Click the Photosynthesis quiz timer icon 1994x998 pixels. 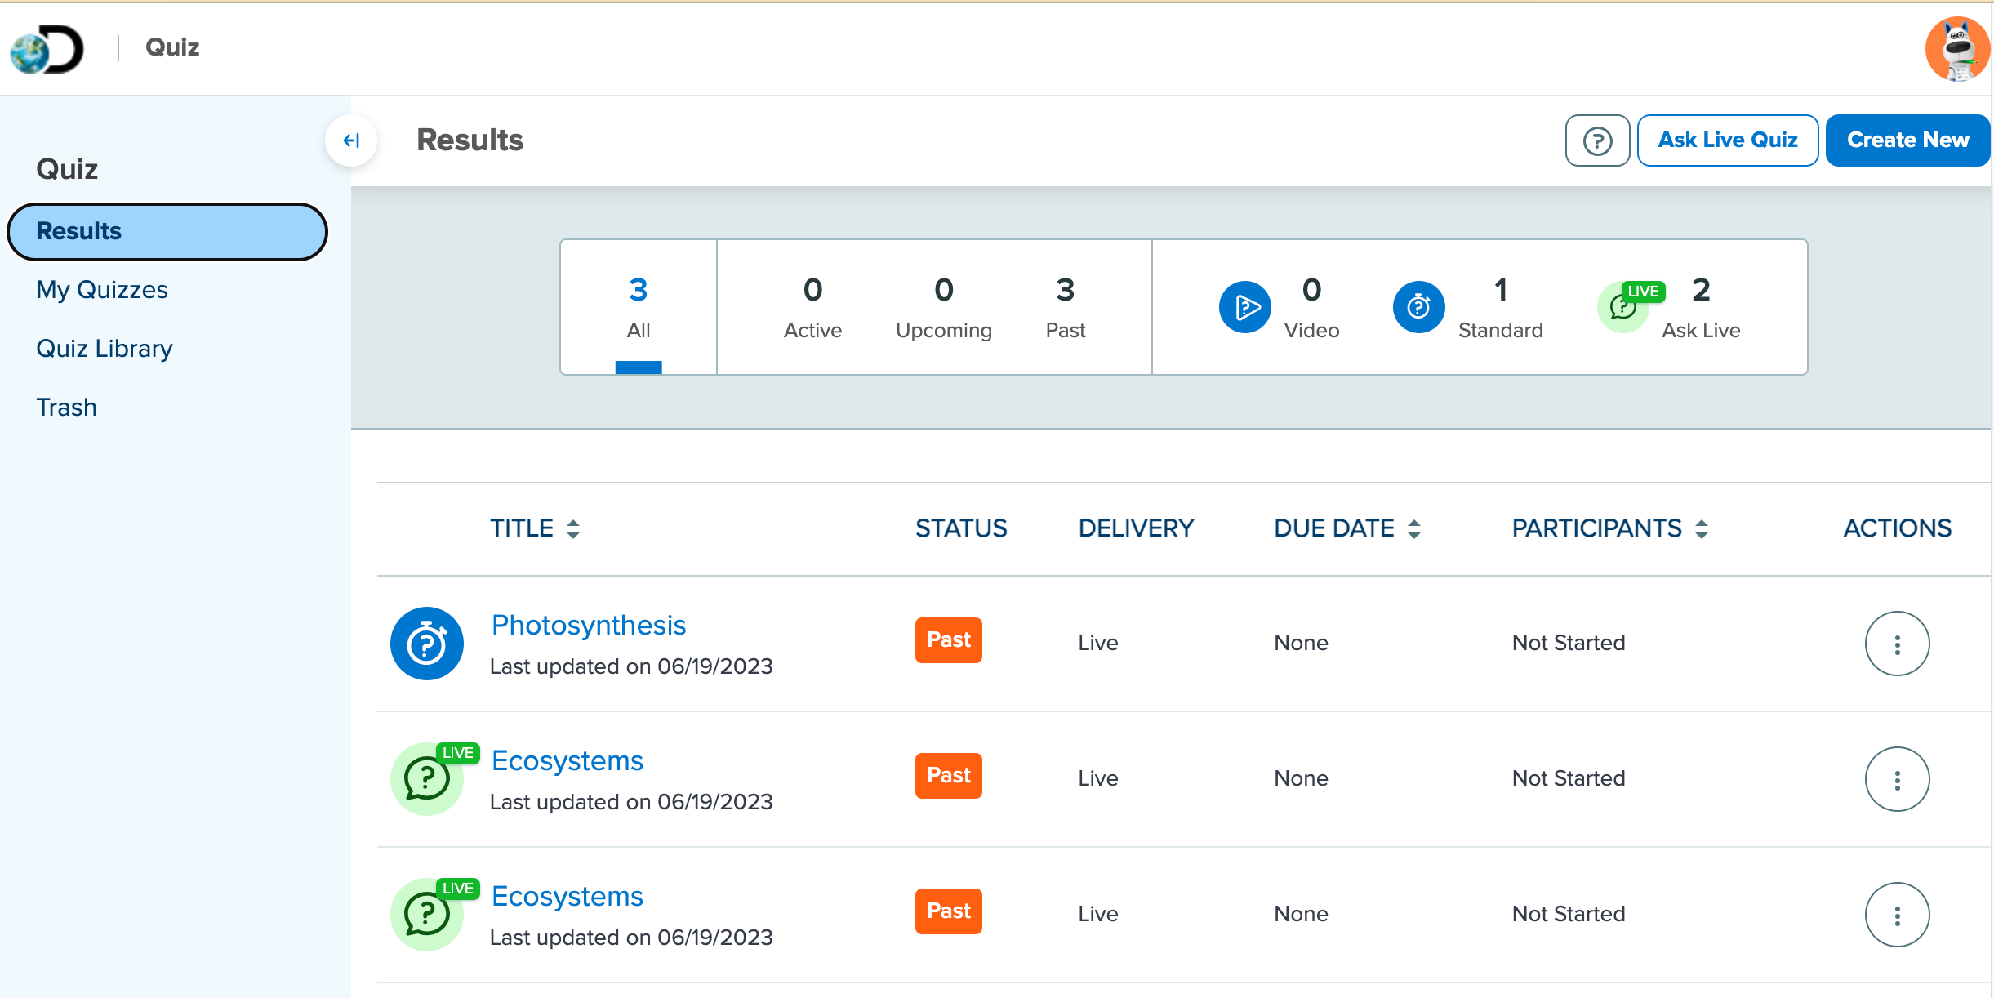click(x=426, y=644)
